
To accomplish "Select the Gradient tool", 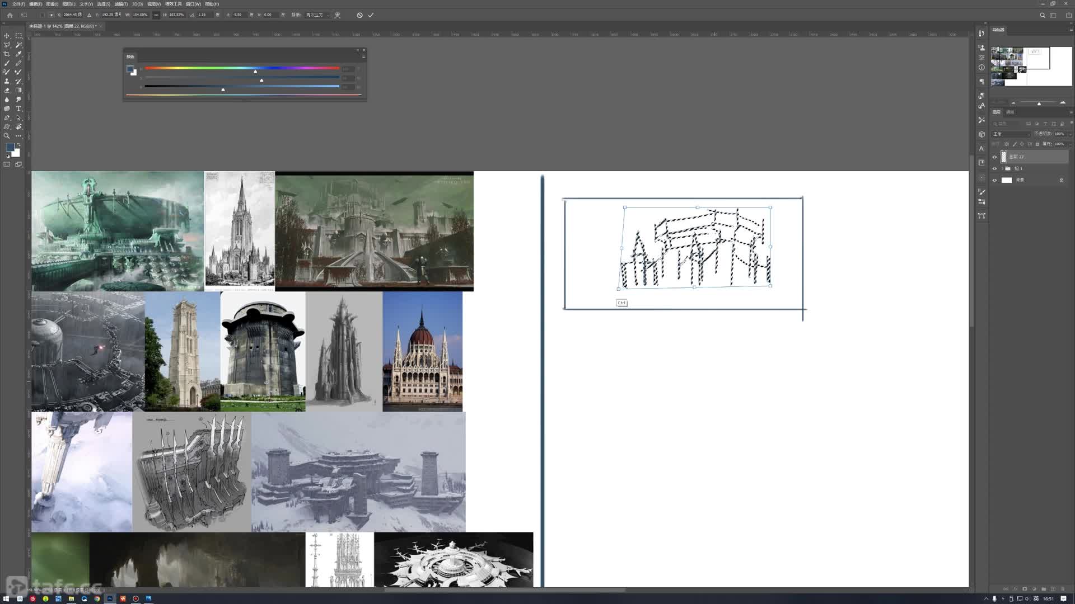I will [18, 90].
